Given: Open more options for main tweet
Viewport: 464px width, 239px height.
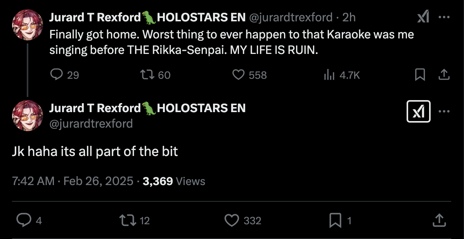Looking at the screenshot, I should tap(444, 112).
